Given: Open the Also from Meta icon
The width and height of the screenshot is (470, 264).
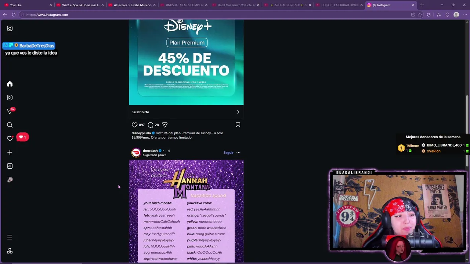Looking at the screenshot, I should click(10, 251).
